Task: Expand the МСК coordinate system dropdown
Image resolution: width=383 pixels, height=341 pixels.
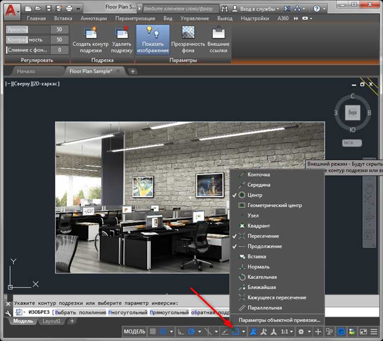Action: (352, 143)
